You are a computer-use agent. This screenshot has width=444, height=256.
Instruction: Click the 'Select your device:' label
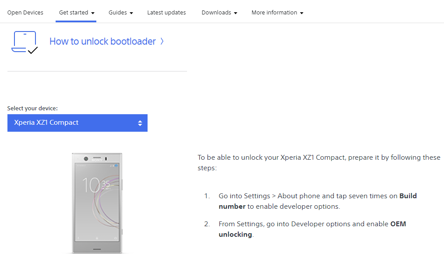pyautogui.click(x=32, y=108)
